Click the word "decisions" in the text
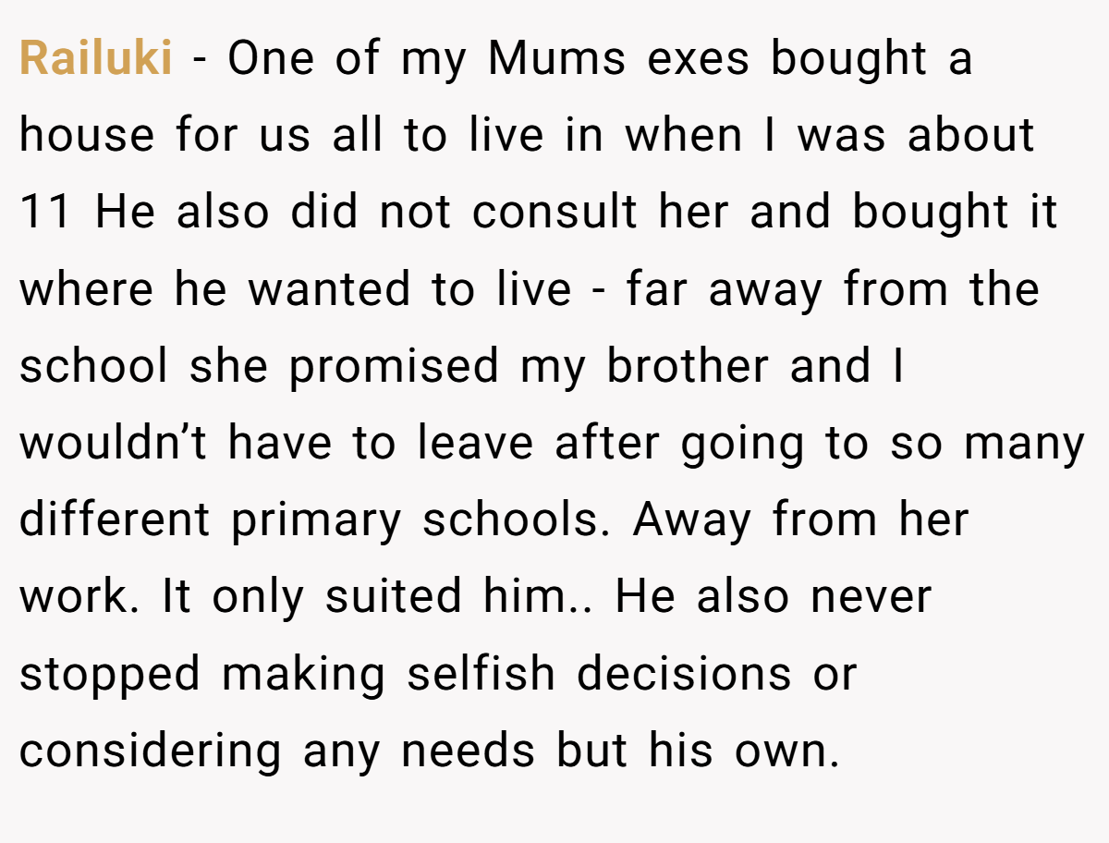 pos(685,676)
